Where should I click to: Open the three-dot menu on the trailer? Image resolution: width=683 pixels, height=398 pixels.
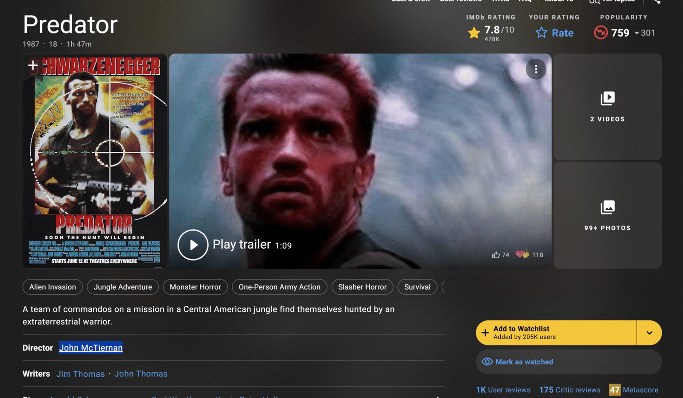536,69
